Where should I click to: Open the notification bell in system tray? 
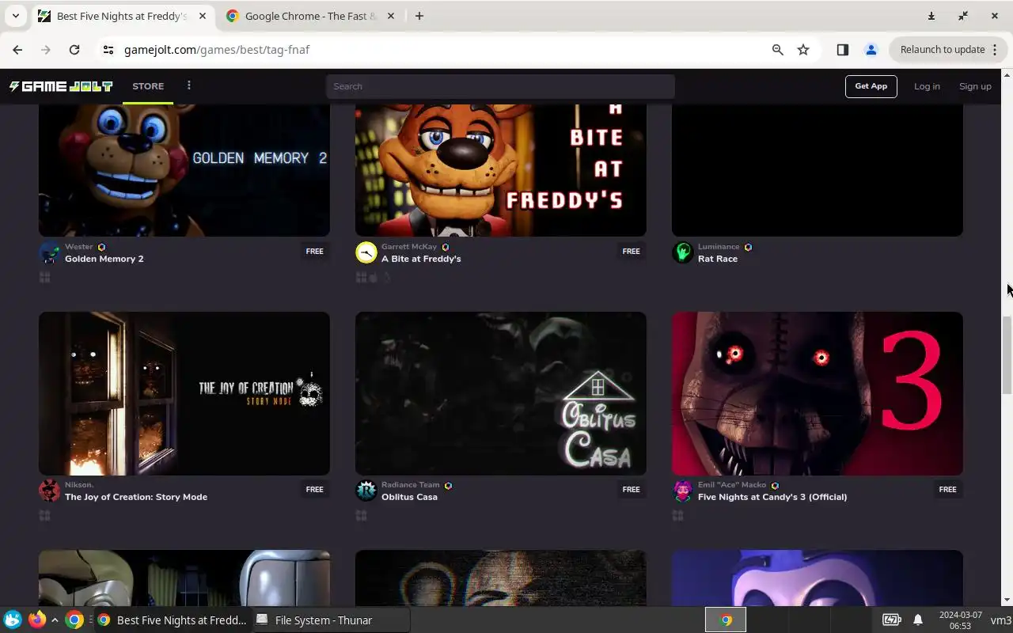(918, 620)
